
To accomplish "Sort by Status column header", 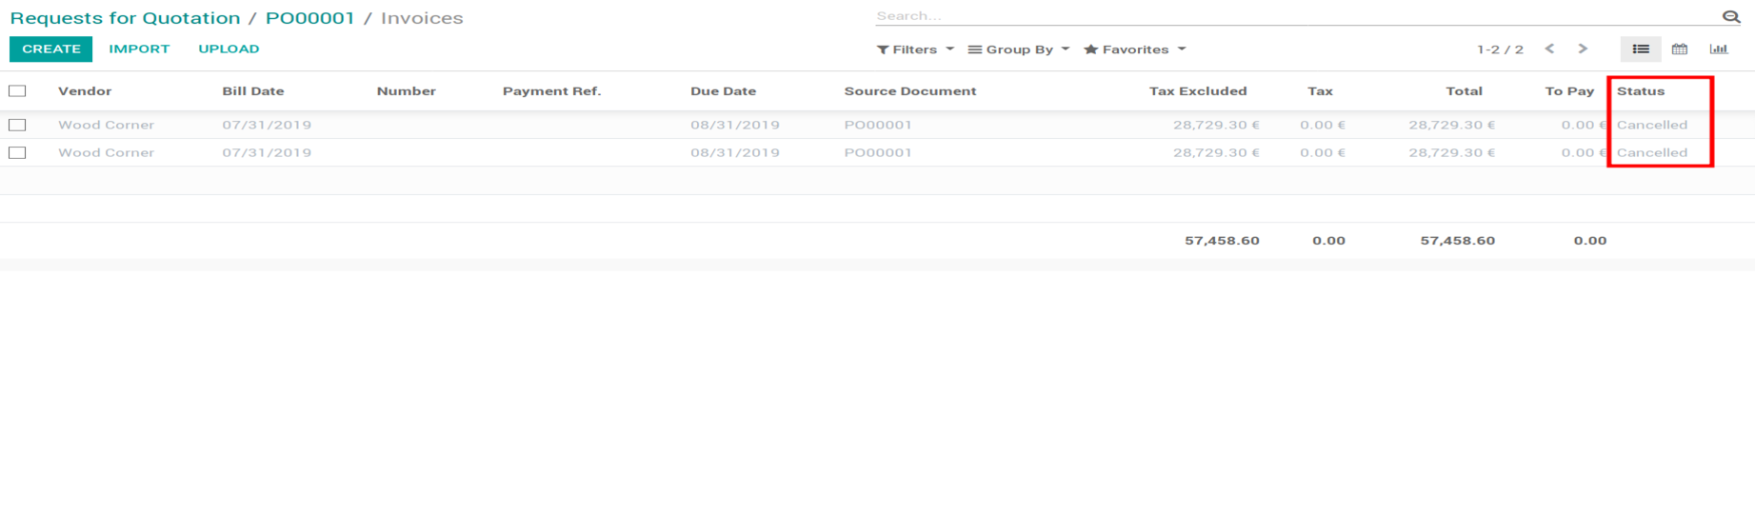I will point(1640,91).
